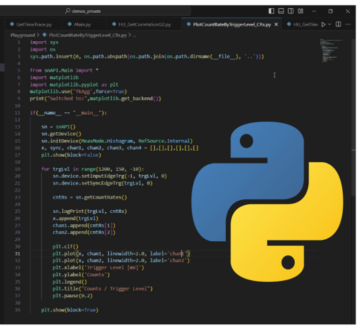Click 'if(__name__ == "__main__"):' line
The height and width of the screenshot is (329, 359).
[68, 113]
